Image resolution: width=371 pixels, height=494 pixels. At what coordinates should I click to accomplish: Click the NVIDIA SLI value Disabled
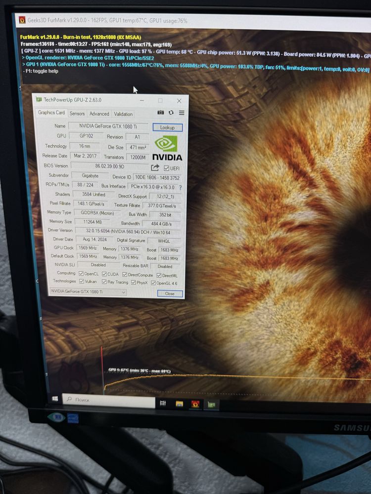98,265
